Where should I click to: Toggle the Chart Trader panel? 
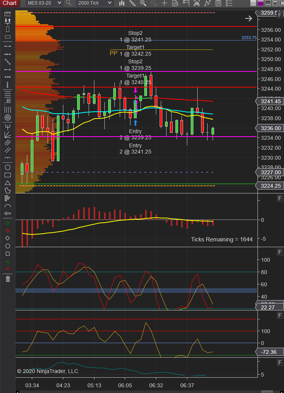tap(186, 3)
